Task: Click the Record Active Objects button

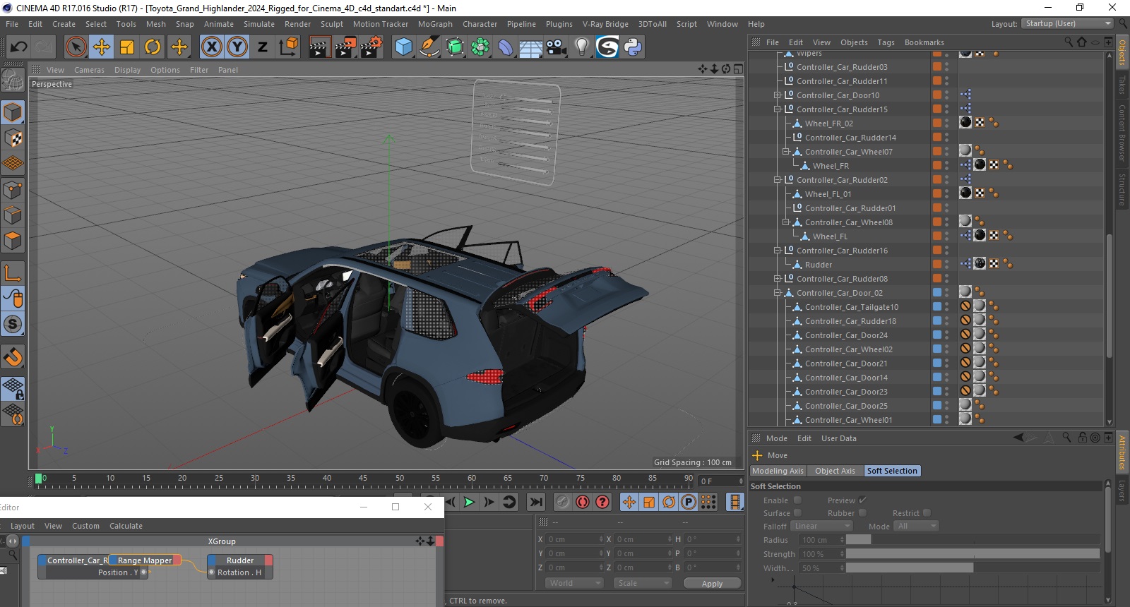Action: coord(563,502)
